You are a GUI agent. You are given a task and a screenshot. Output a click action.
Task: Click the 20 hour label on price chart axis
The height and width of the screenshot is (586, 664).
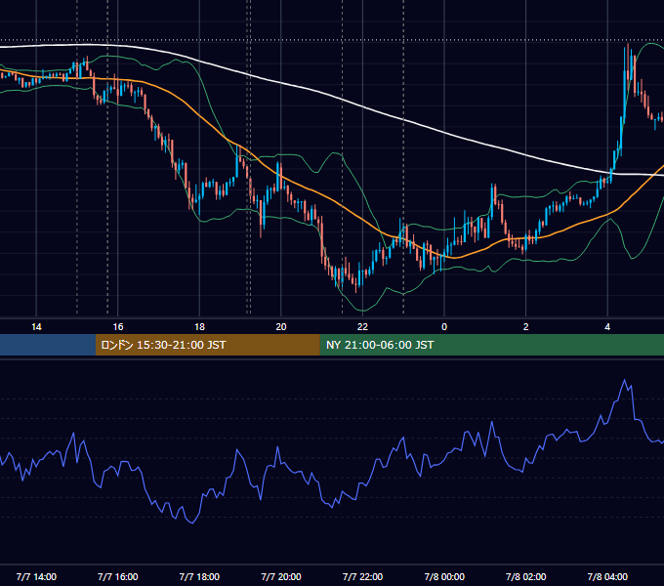coord(281,327)
